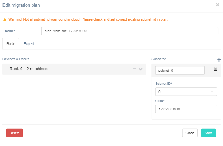
Task: Click the subnet_0 name input field
Action: 180,70
